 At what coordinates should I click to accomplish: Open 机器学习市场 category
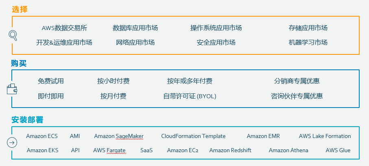[308, 42]
